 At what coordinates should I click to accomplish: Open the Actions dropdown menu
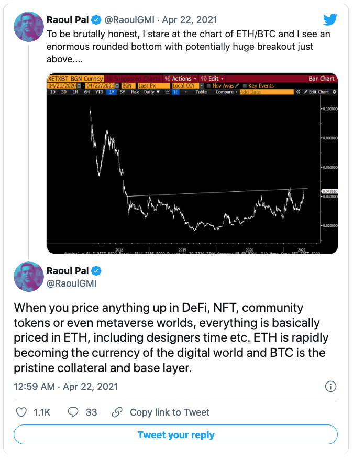point(181,79)
